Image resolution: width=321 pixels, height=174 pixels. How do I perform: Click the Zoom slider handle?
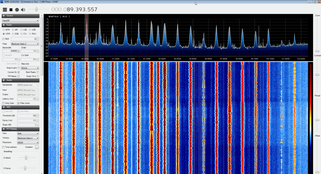(x=317, y=51)
